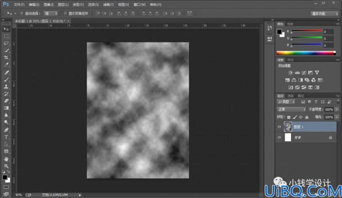The image size is (342, 198).
Task: Select the Gradient tool
Action: (6, 108)
